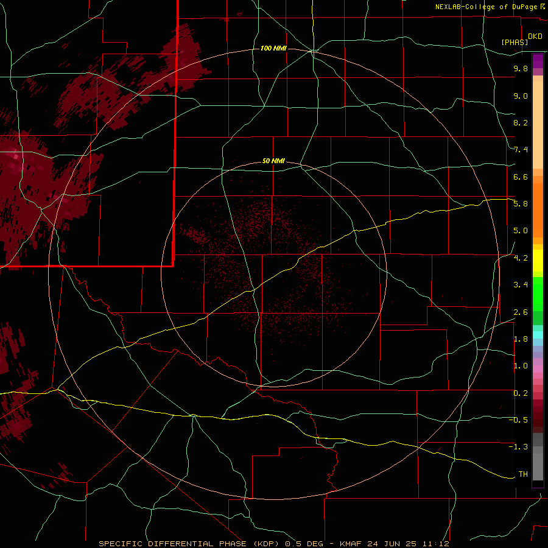Click the 5.8 color scale value
This screenshot has height=548, width=548.
coord(521,203)
